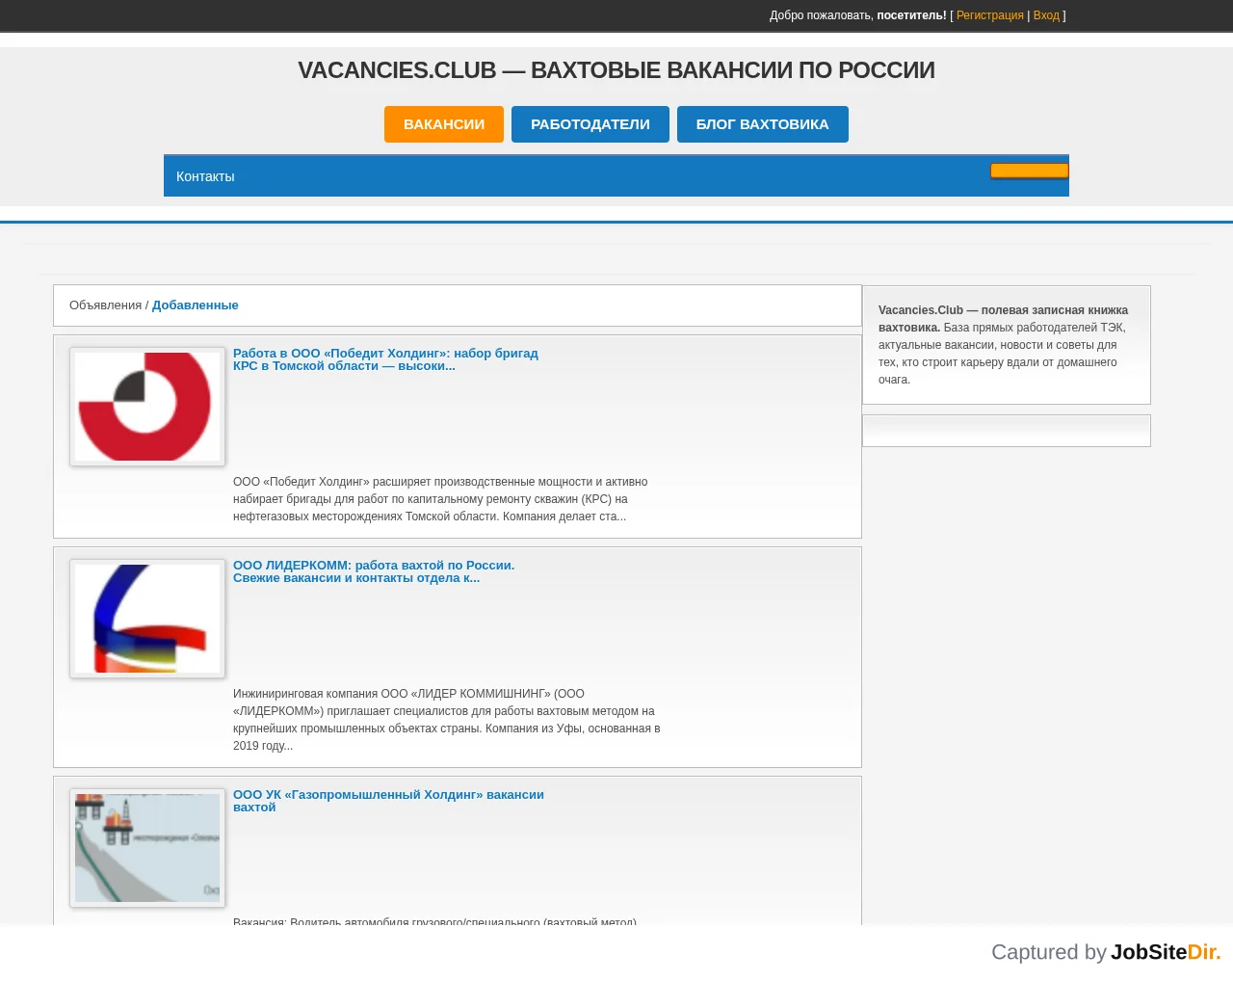Go to БЛОГ ВАХТОВИКА tab
Image resolution: width=1233 pixels, height=981 pixels.
tap(763, 124)
